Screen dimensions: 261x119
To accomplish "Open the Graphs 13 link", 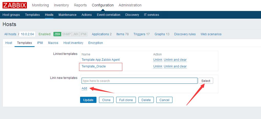I will pyautogui.click(x=162, y=34).
